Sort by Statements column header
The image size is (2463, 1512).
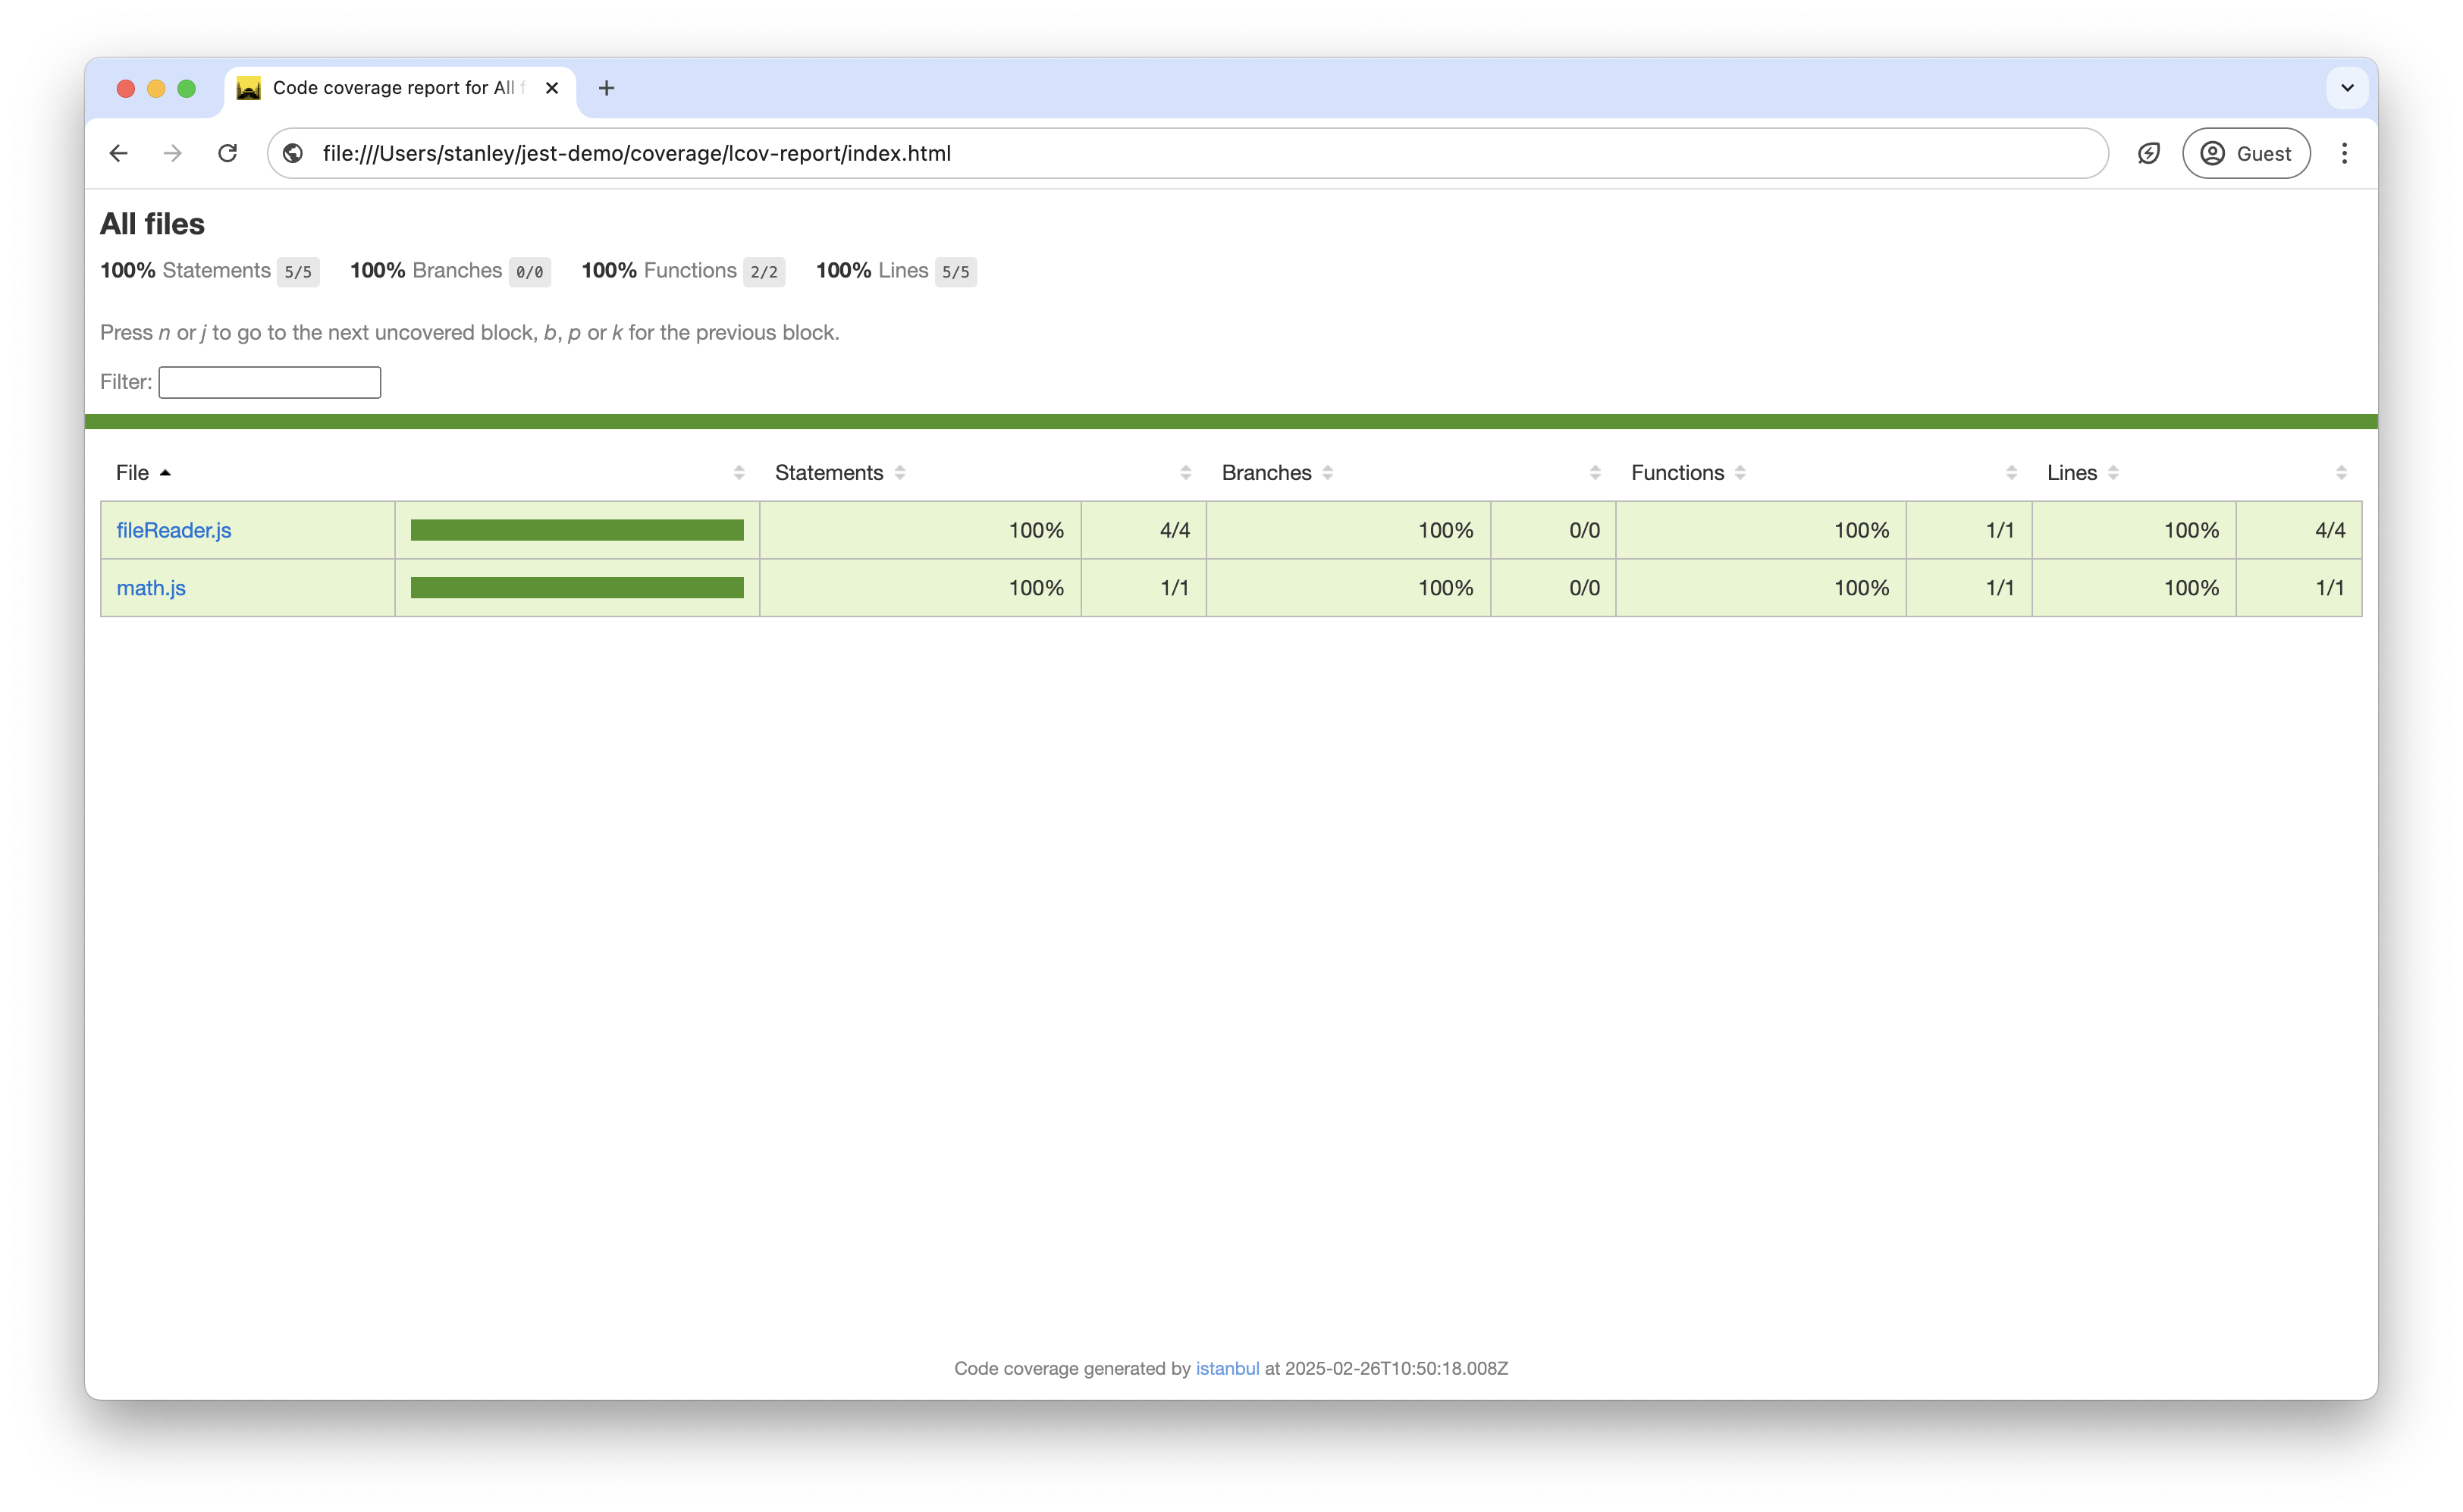840,472
